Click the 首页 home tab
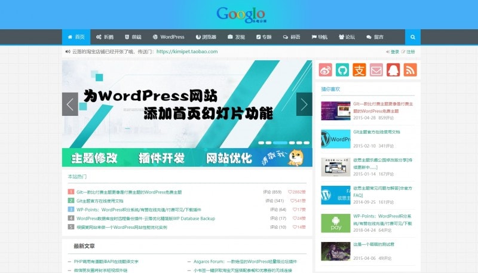Viewport: 478px width, 273px height. pyautogui.click(x=76, y=37)
